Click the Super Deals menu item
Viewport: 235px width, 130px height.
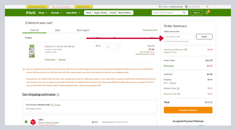pyautogui.click(x=101, y=13)
